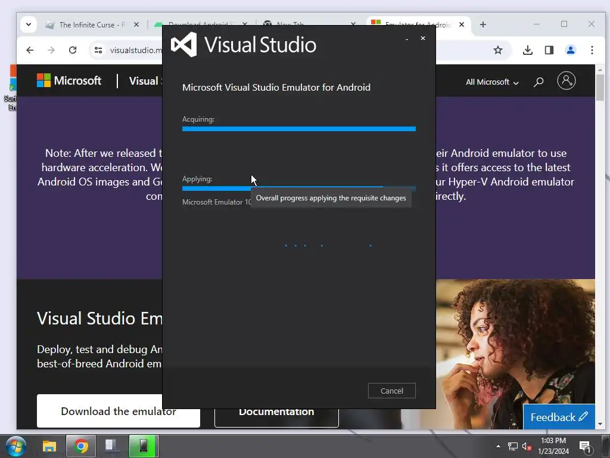Click the Visual product link beside Microsoft logo
The image size is (610, 458).
tap(145, 81)
